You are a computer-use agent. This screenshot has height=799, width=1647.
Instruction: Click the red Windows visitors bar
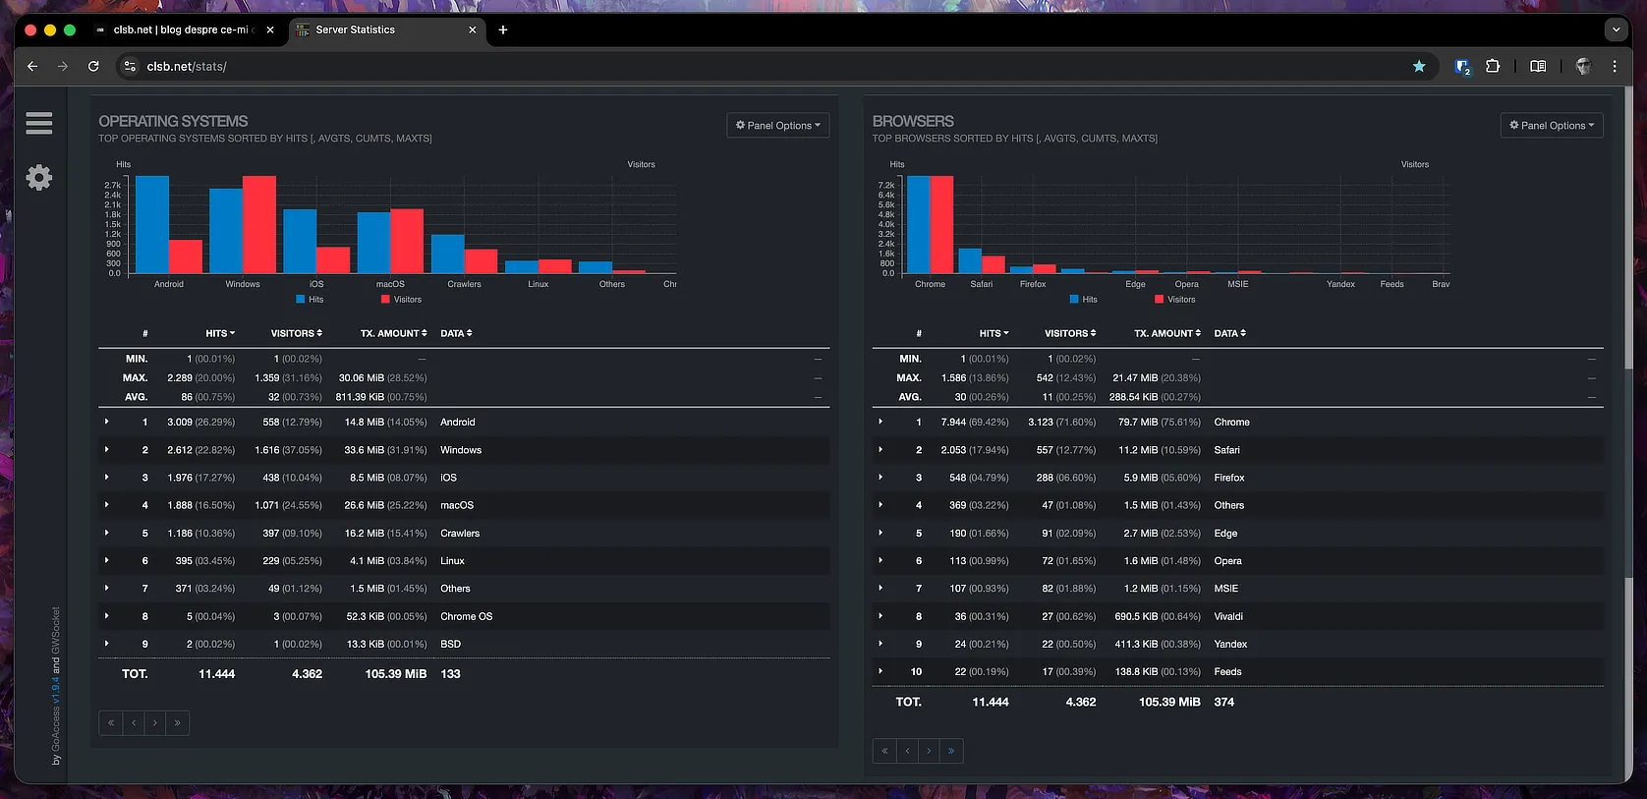click(259, 224)
